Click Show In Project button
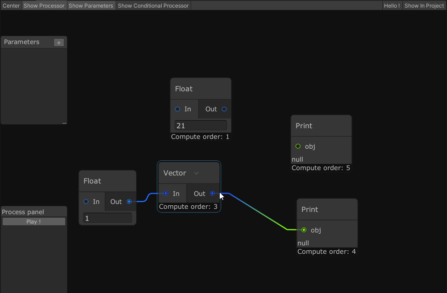The height and width of the screenshot is (293, 447). click(x=424, y=5)
